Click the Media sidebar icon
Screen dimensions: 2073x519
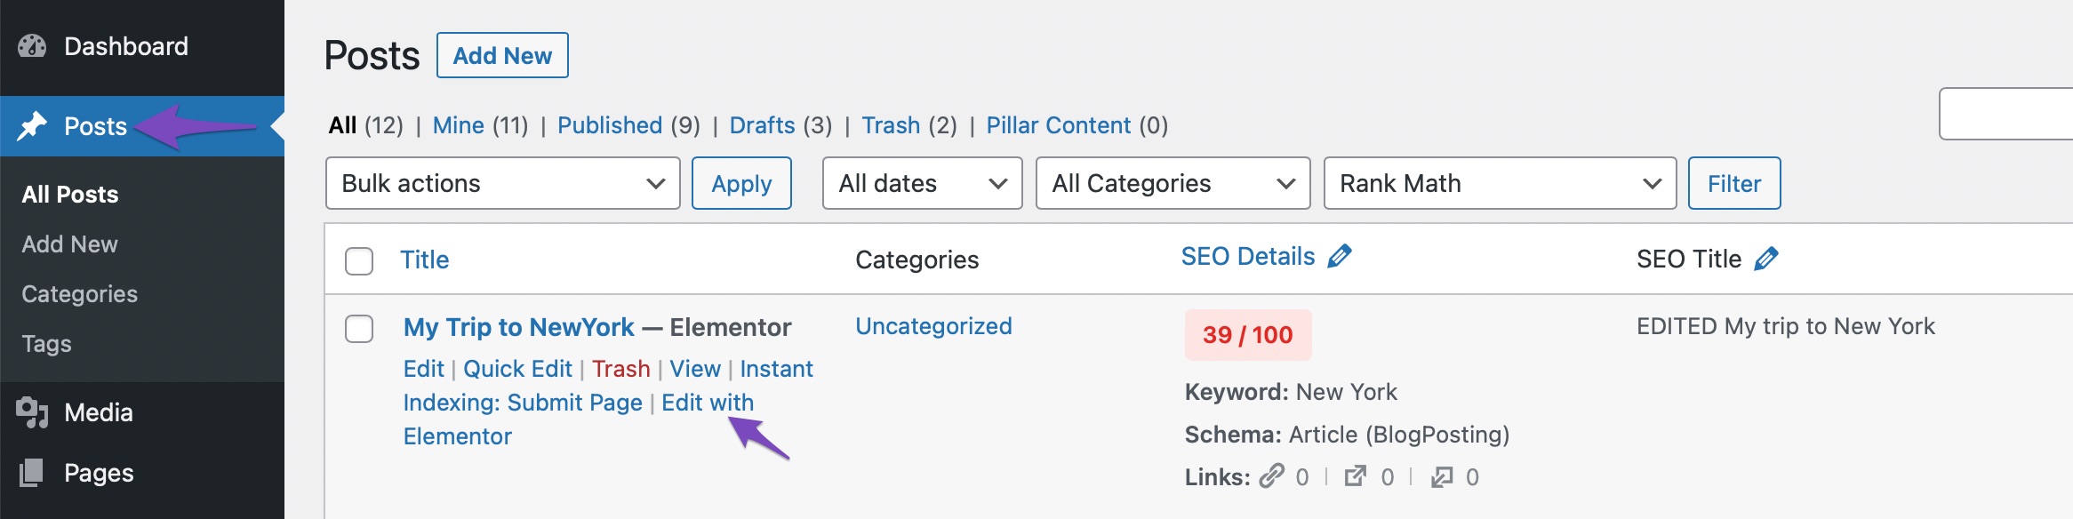pos(32,412)
